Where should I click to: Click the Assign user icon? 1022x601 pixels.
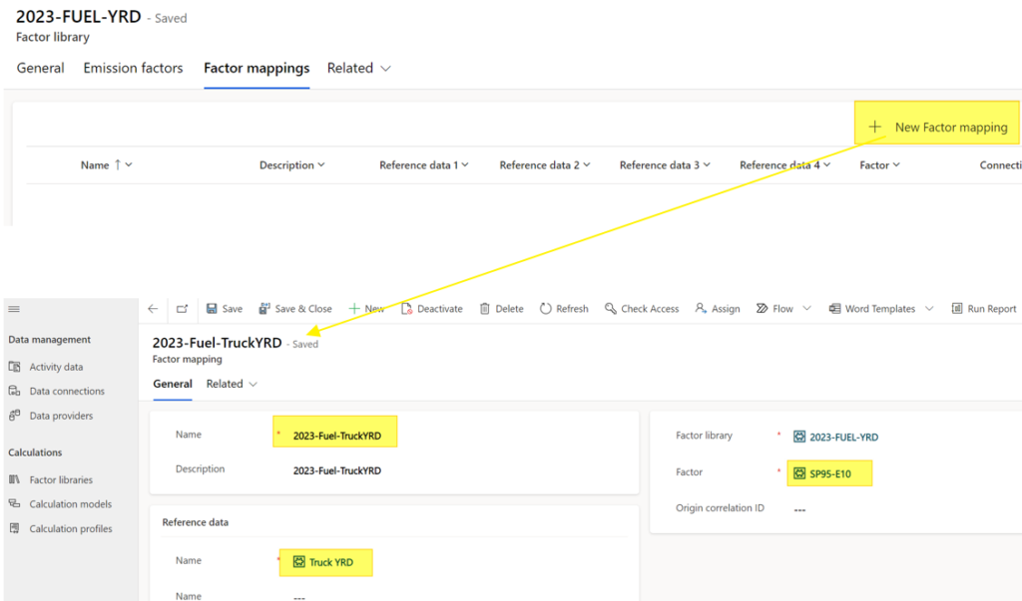701,309
